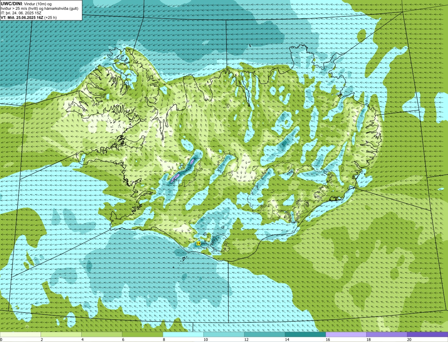Image resolution: width=448 pixels, height=342 pixels.
Task: Select the 0–2 m/s pale color swatch
Action: [x=20, y=334]
